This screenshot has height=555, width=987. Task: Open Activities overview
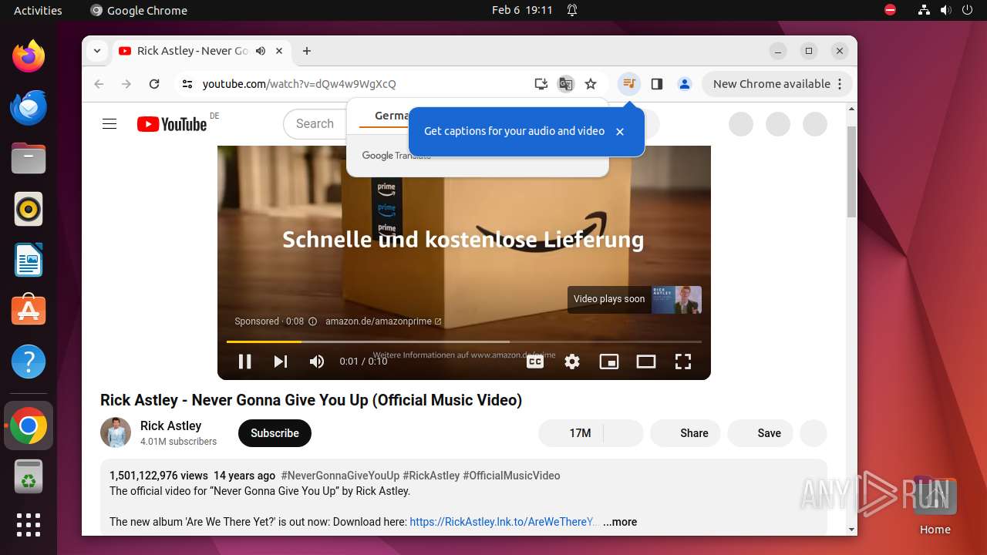38,10
